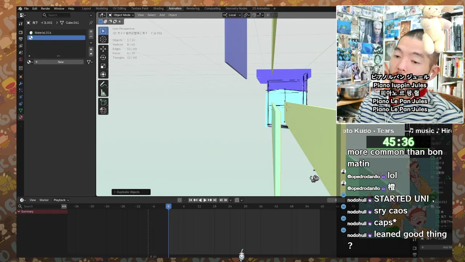The width and height of the screenshot is (465, 262).
Task: Open the Local transform orientation dropdown
Action: (232, 15)
